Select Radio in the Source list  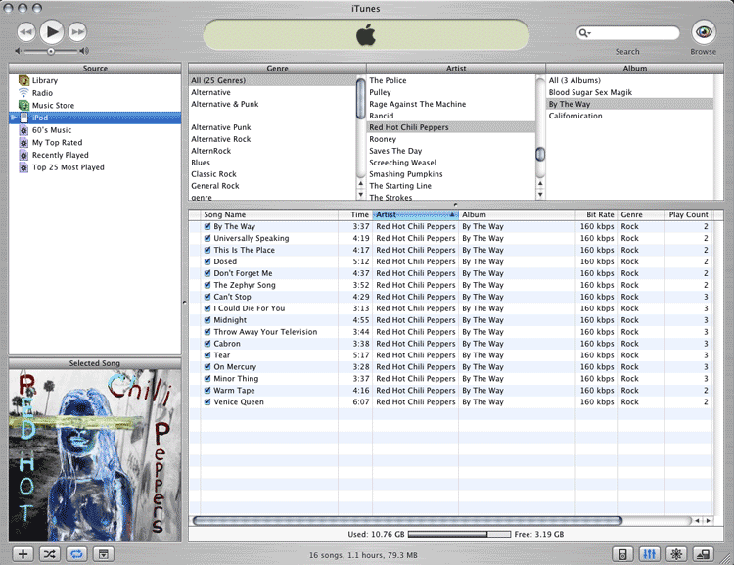pyautogui.click(x=42, y=93)
